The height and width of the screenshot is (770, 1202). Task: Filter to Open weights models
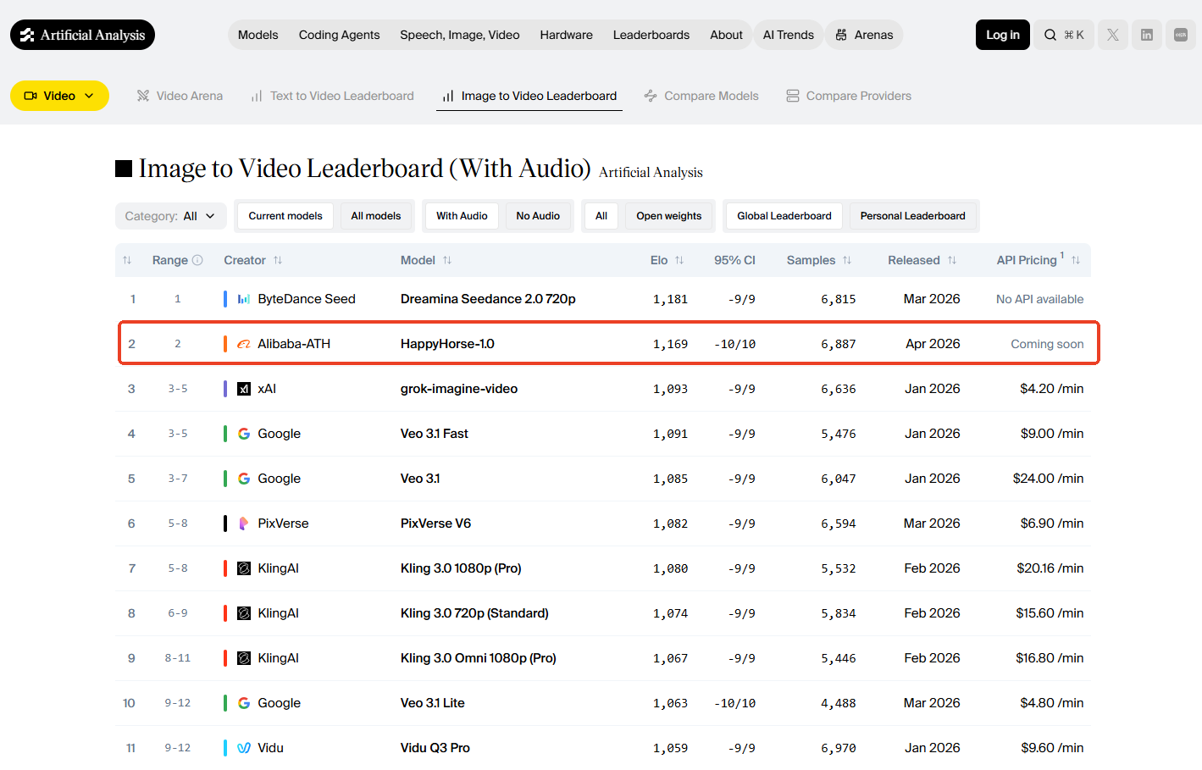click(x=669, y=216)
